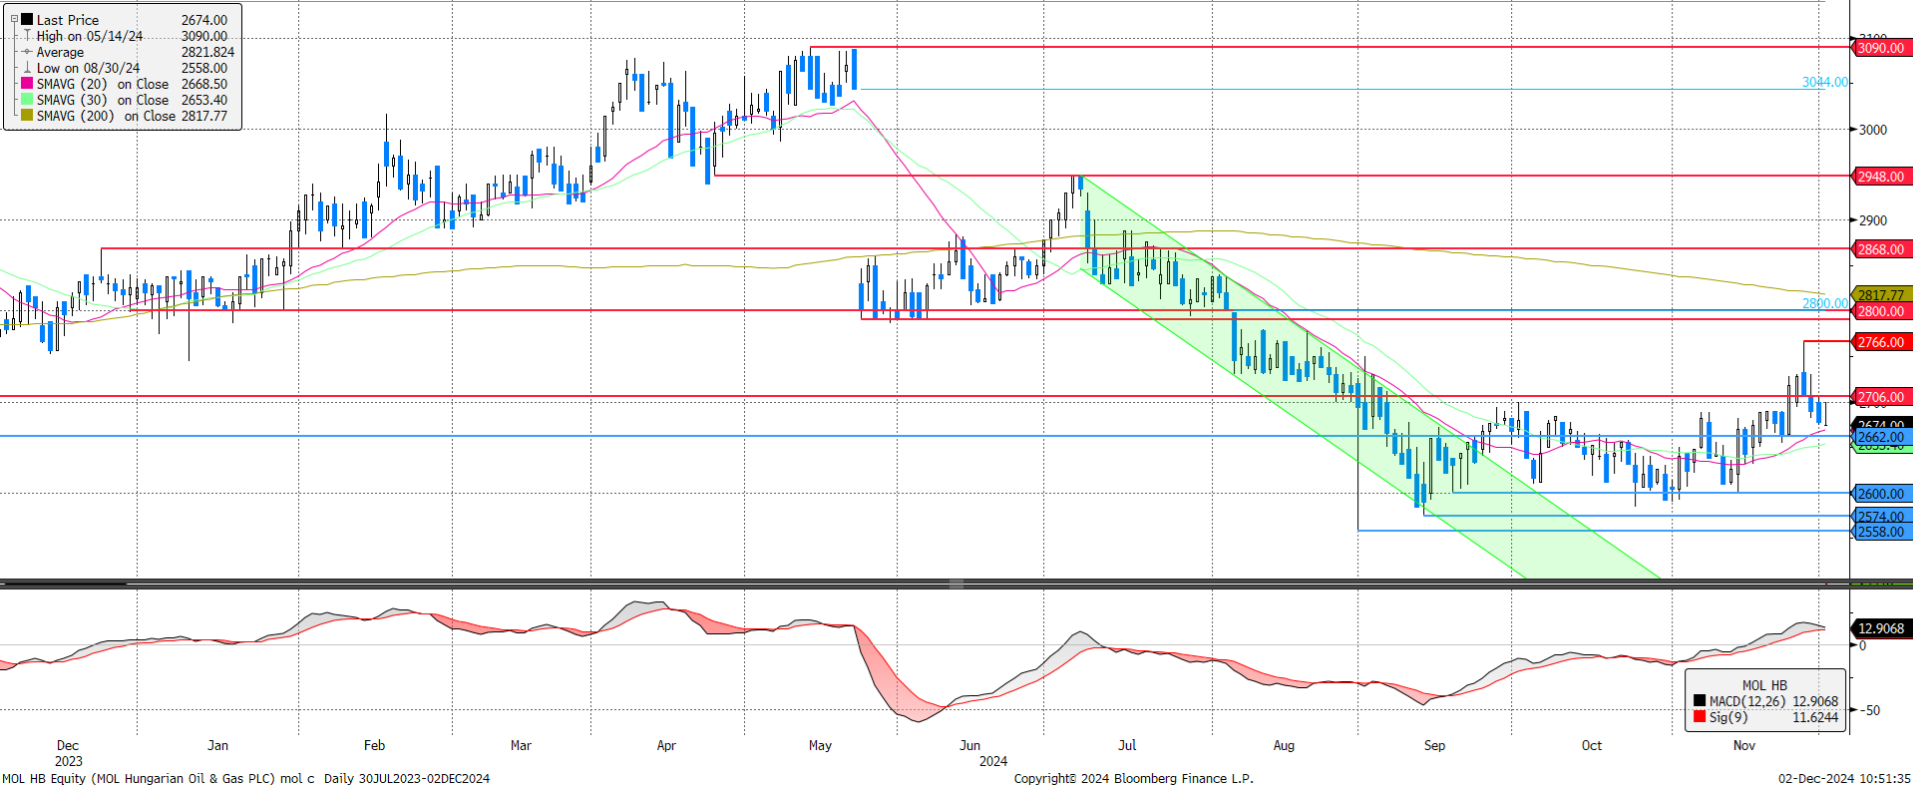Collapse the Last Price legend tree
The width and height of the screenshot is (1913, 787).
click(x=14, y=19)
